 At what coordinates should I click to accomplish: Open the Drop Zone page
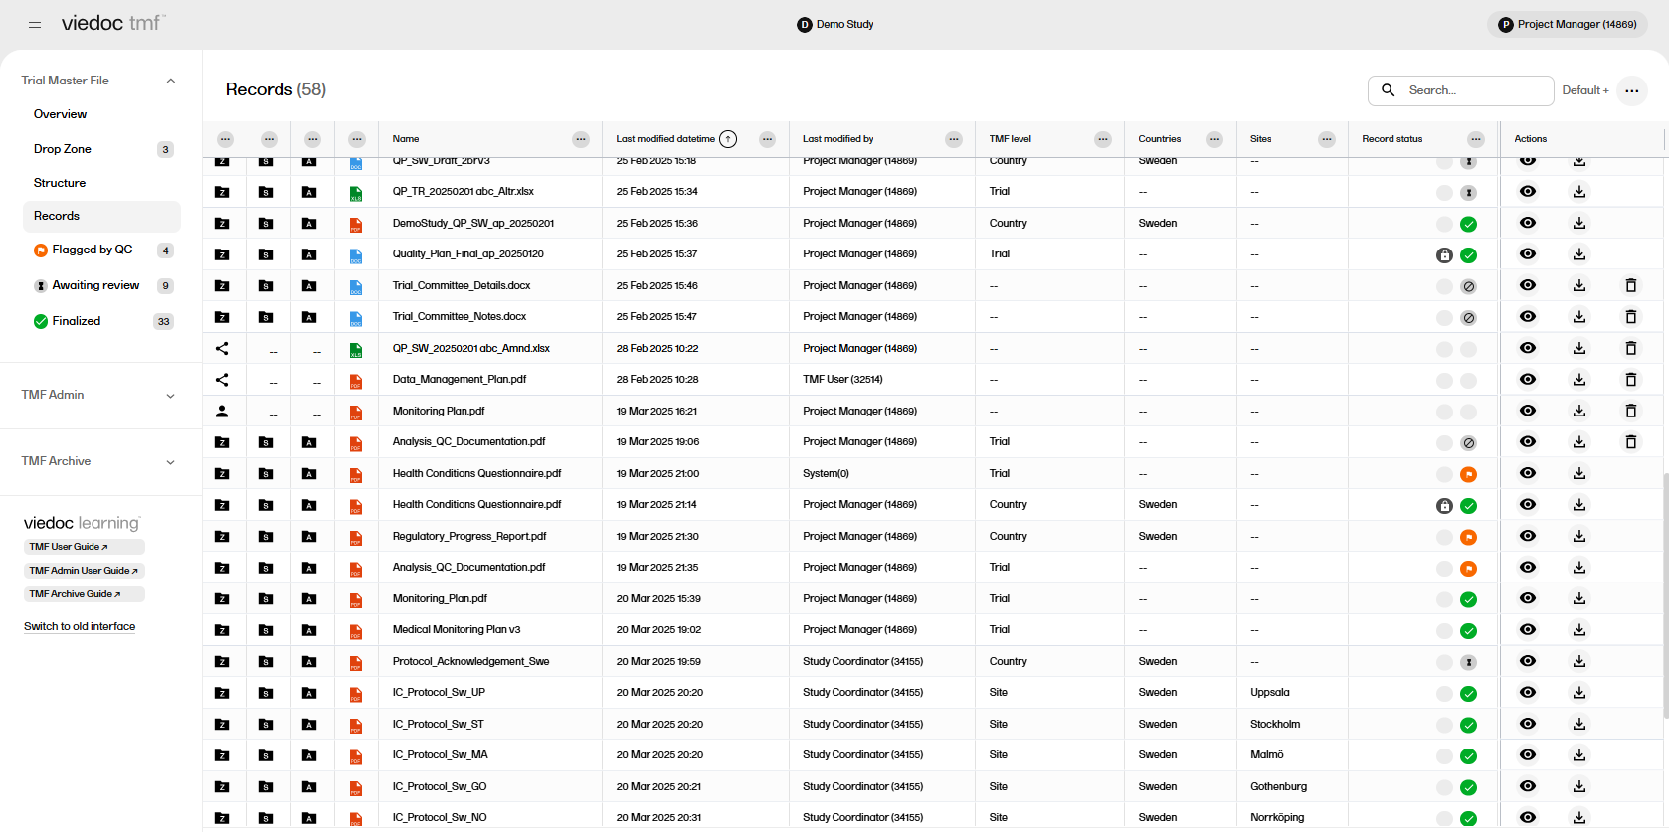(63, 149)
